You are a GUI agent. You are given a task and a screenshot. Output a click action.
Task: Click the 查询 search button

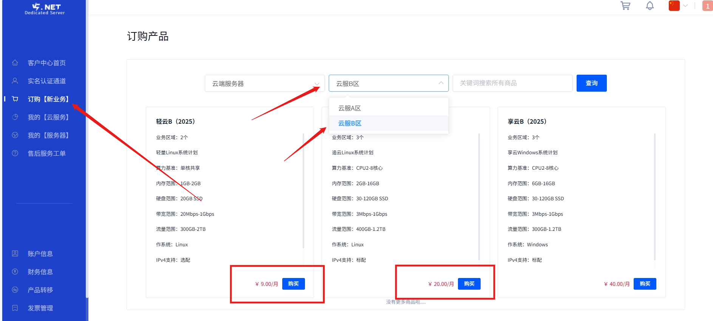point(591,83)
